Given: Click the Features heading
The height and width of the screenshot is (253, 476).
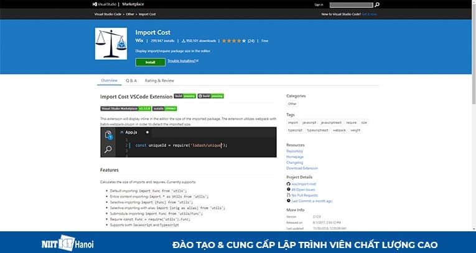Looking at the screenshot, I should coord(110,170).
